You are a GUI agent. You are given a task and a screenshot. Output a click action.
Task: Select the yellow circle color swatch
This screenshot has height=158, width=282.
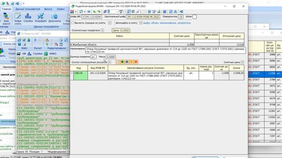(x=131, y=62)
